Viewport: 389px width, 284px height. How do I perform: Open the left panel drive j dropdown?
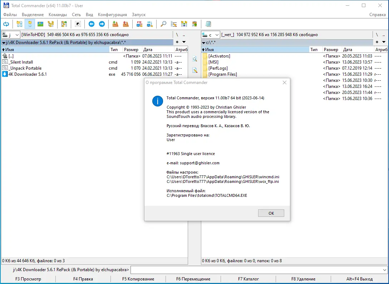click(x=10, y=35)
